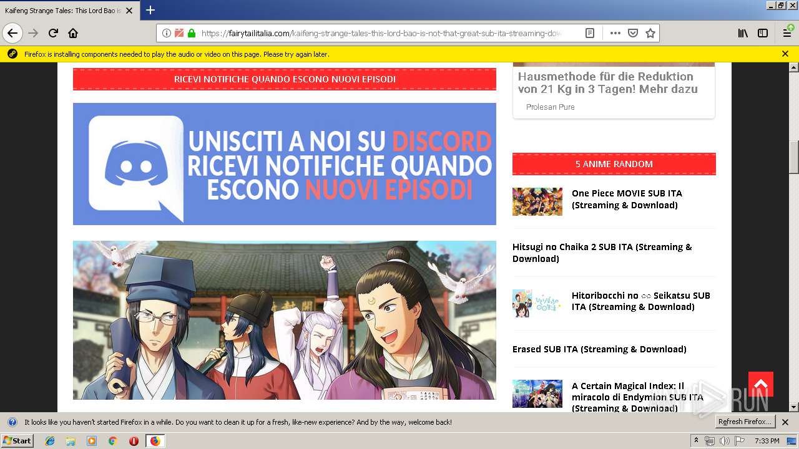Click the 'RICEVI NOTIFICHE QUANDO ESCONO NUOVI EPISODI' banner
The width and height of the screenshot is (799, 449).
(285, 79)
